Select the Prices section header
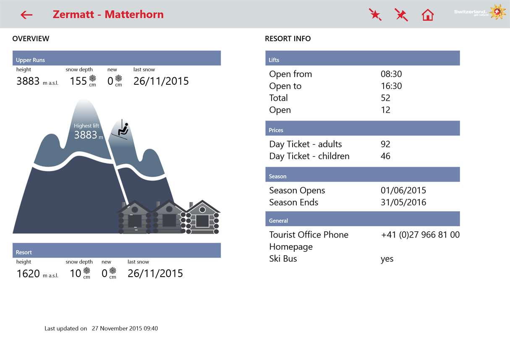Screen dimensions: 510x340 click(x=363, y=128)
